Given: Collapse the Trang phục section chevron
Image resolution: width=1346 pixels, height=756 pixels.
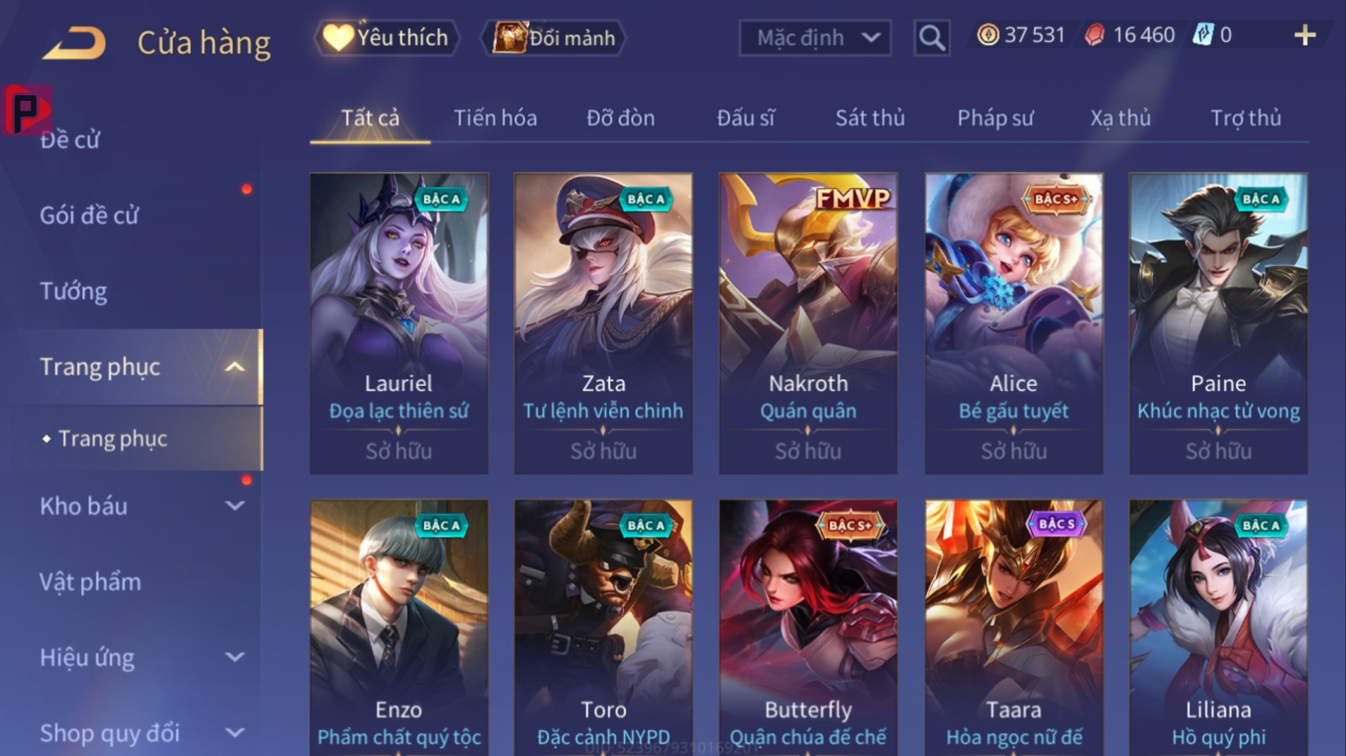Looking at the screenshot, I should pos(234,367).
